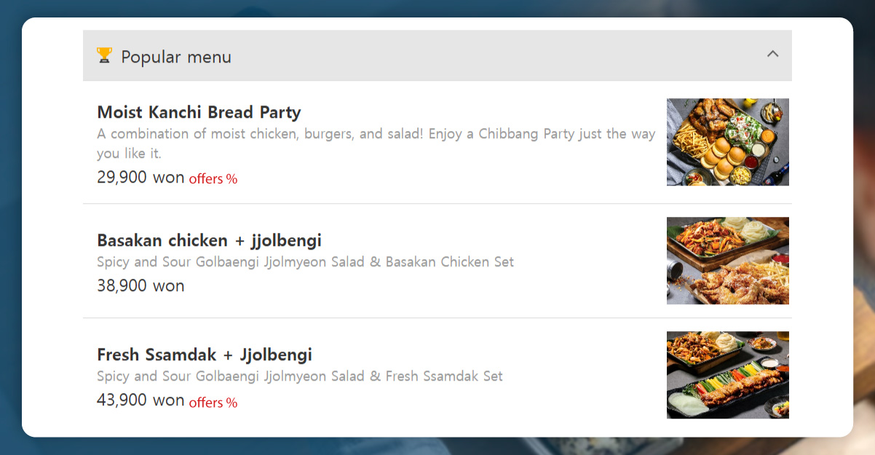Select the Moist Kanchi Bread Party item
This screenshot has height=455, width=875.
[199, 112]
